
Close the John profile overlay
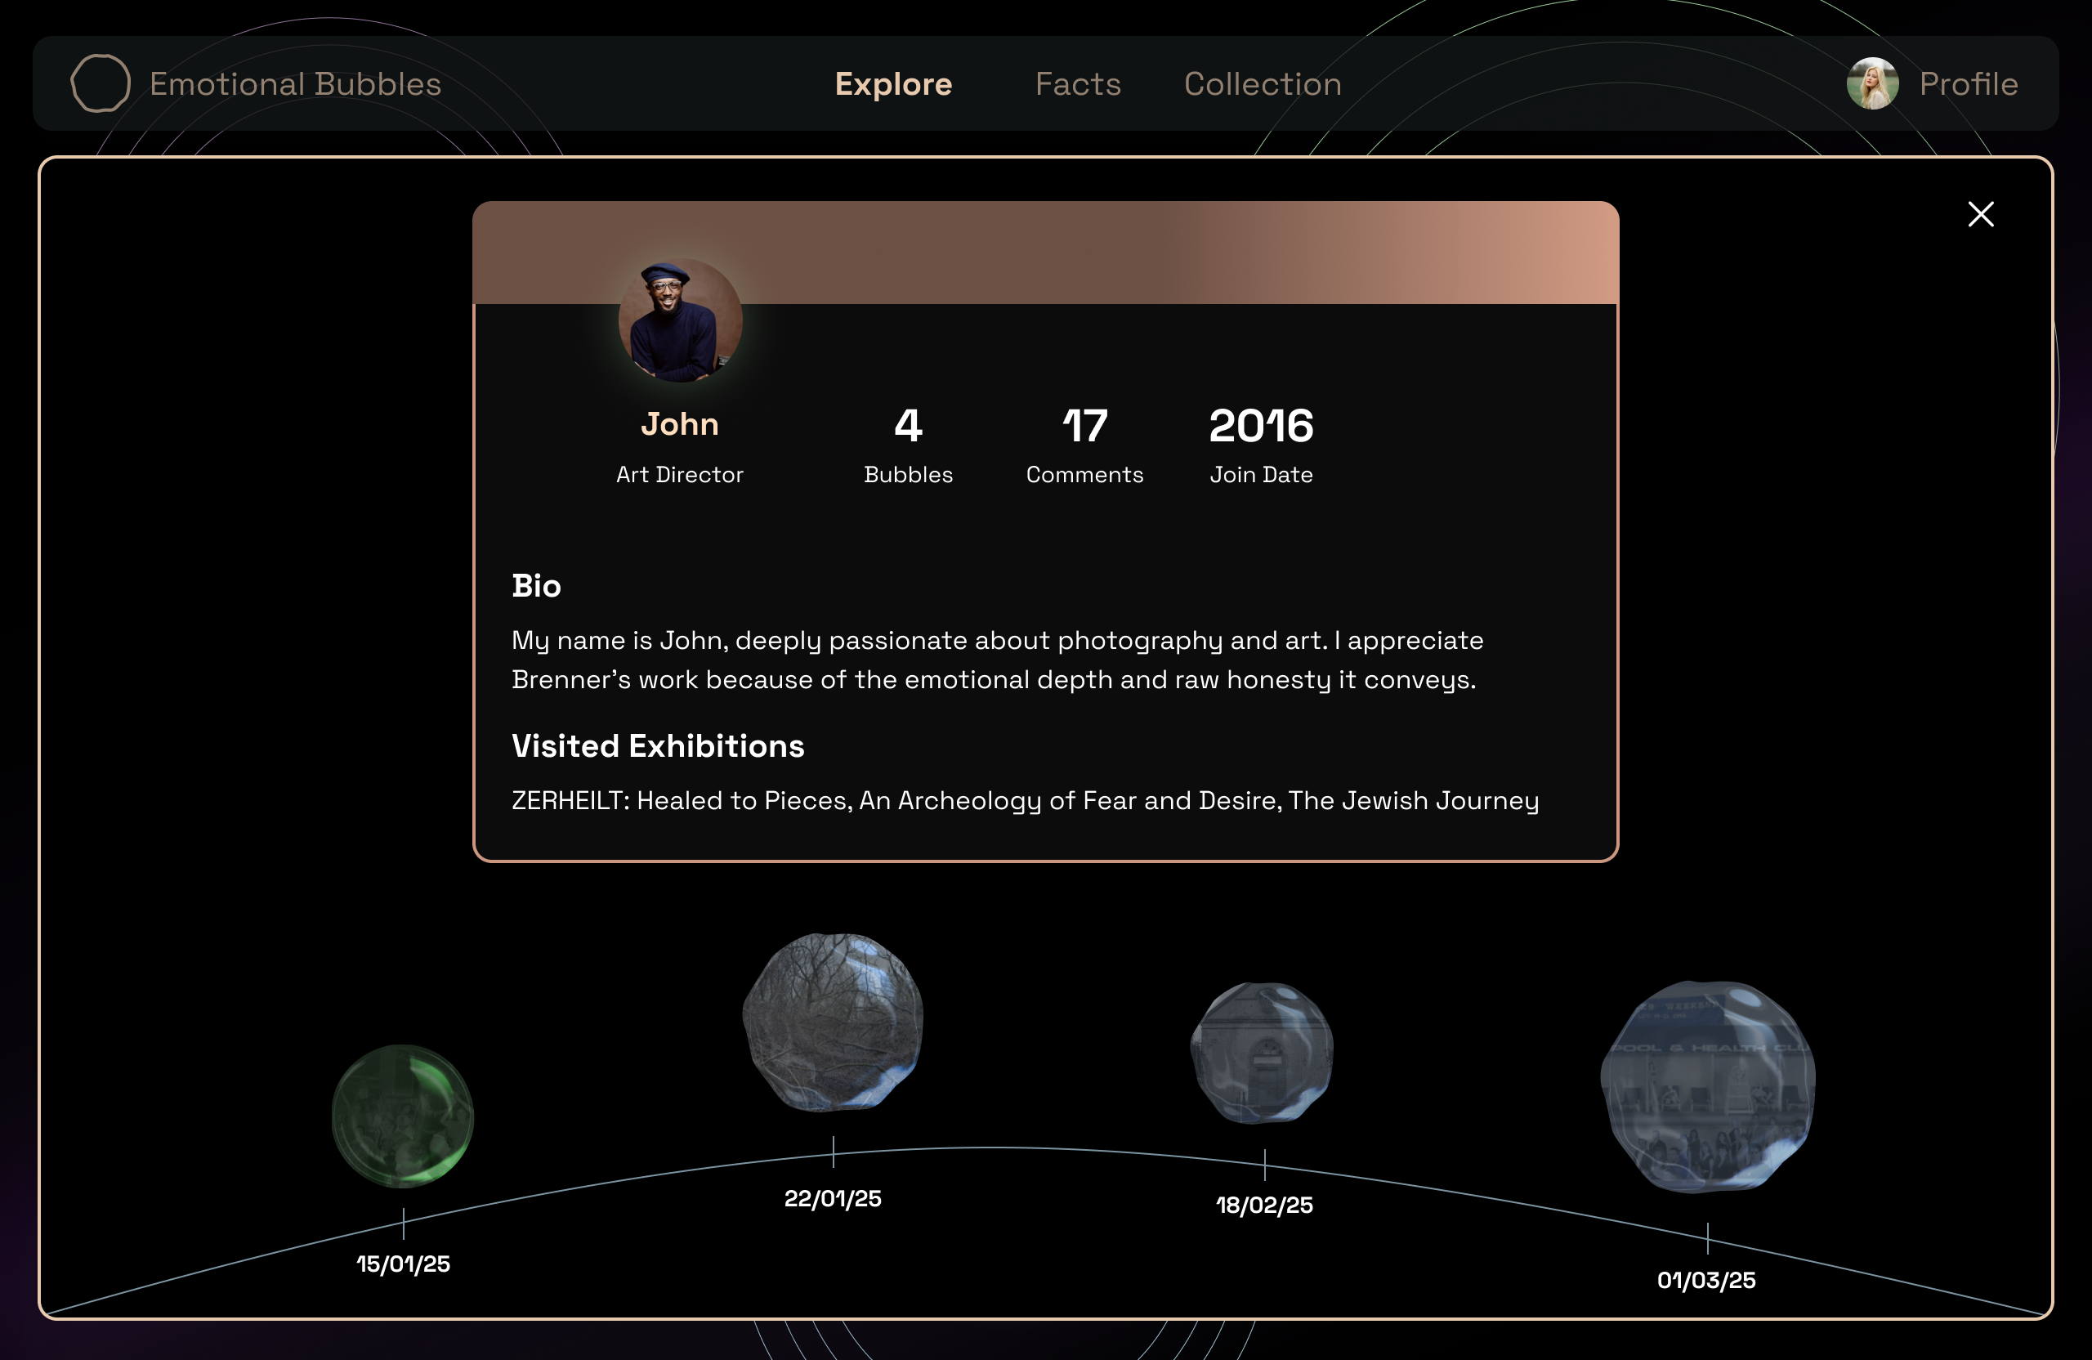(x=1980, y=214)
